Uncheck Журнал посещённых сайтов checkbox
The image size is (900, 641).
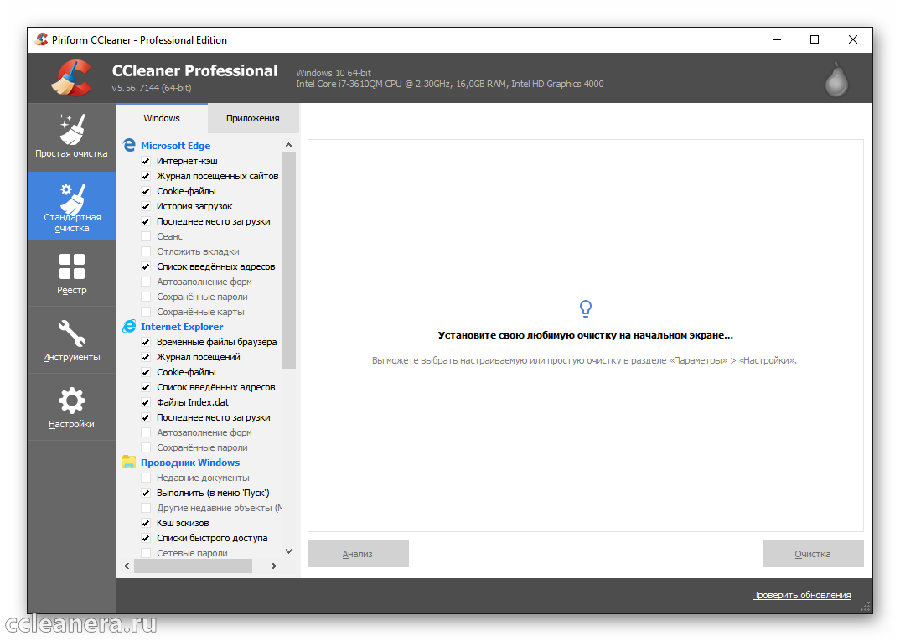point(146,176)
